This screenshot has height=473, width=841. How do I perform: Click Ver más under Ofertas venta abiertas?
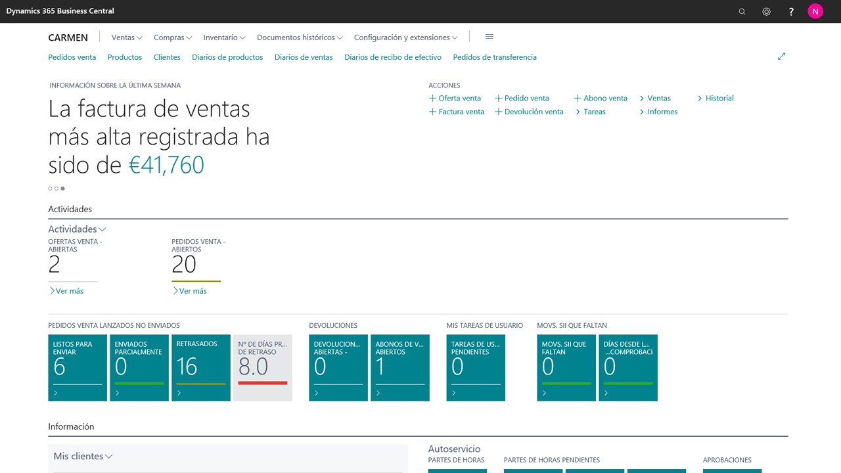(x=66, y=291)
